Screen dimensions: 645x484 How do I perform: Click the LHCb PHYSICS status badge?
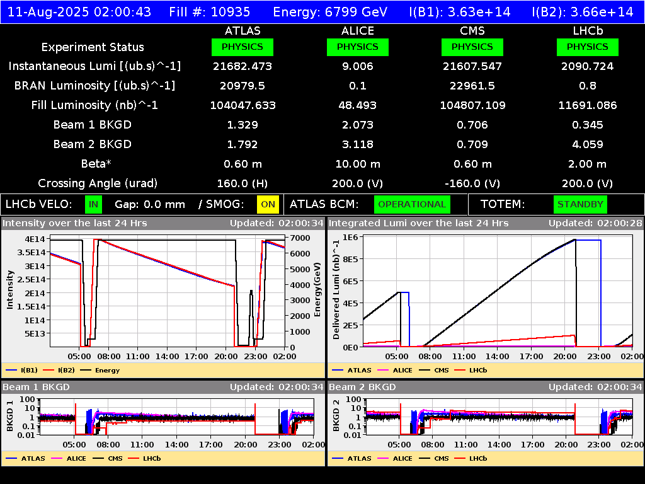tap(588, 47)
